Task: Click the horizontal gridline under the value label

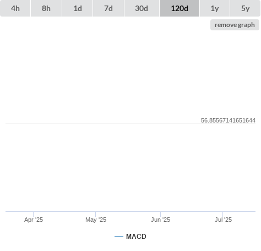Action: tap(130, 124)
